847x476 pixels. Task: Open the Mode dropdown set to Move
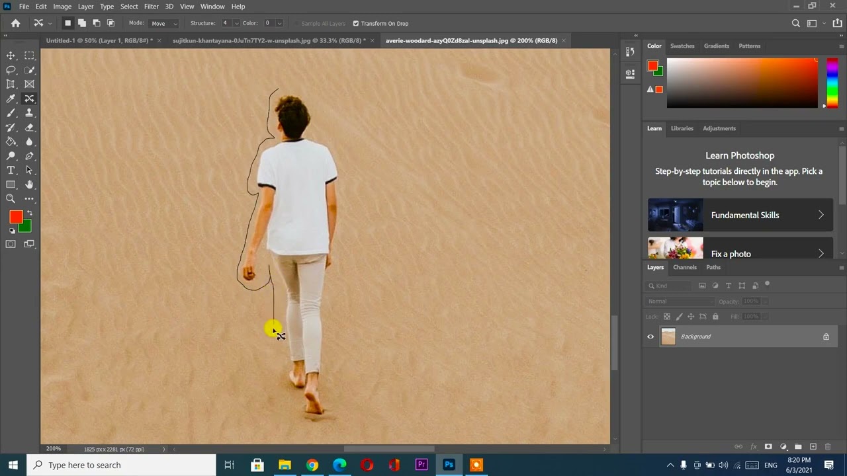click(164, 23)
